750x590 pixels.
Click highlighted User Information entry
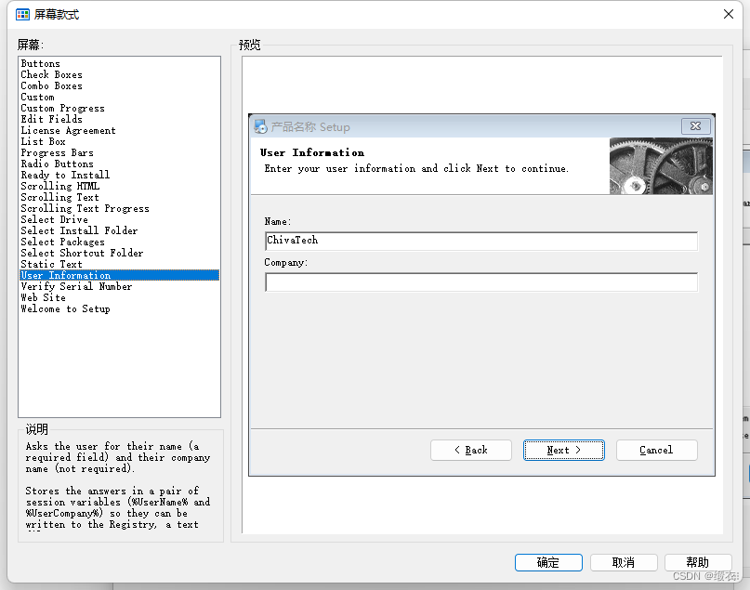point(119,275)
